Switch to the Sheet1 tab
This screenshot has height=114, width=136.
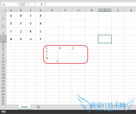24,107
